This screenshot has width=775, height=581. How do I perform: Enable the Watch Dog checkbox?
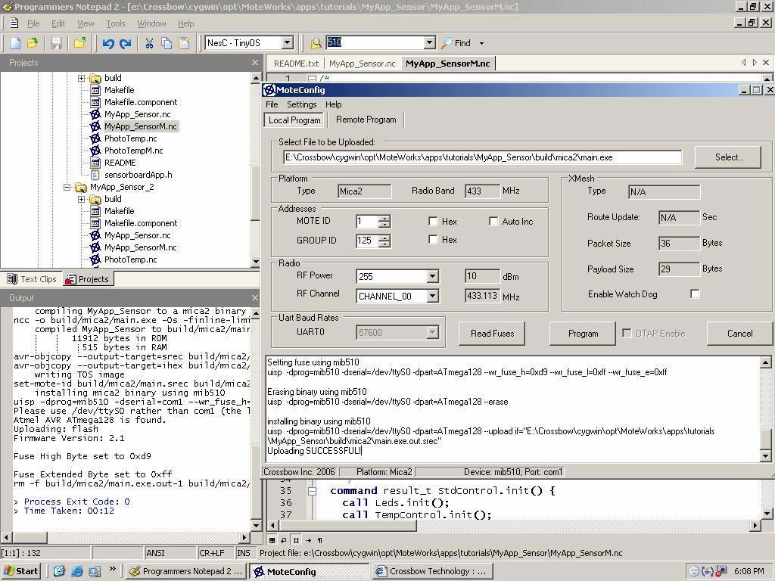pyautogui.click(x=695, y=294)
